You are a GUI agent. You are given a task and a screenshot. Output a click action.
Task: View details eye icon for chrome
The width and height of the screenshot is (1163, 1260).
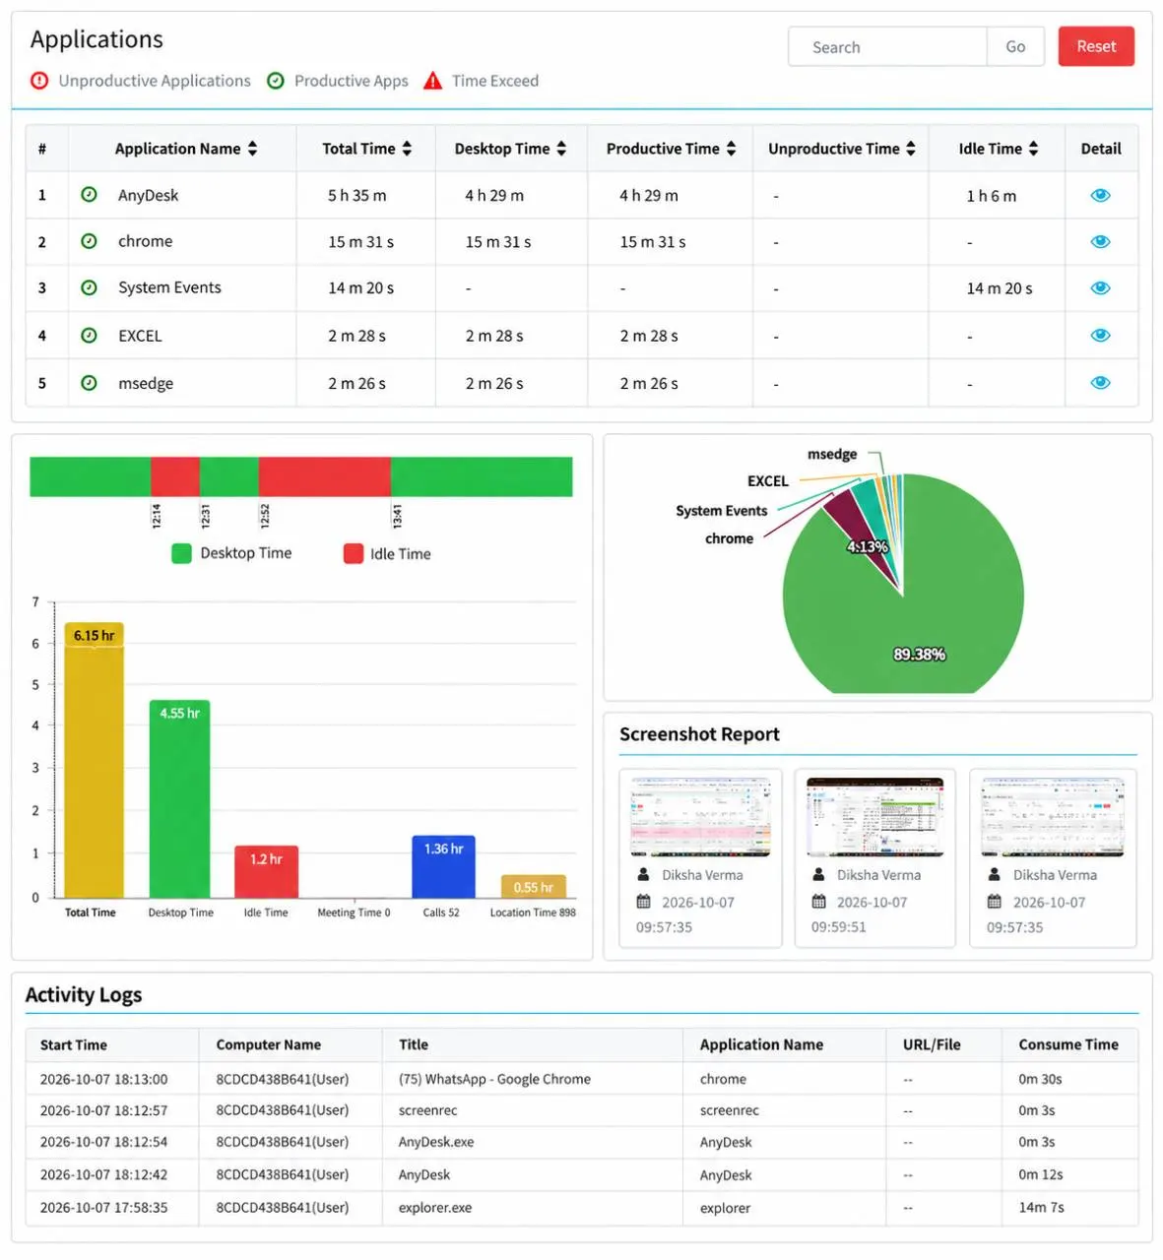pyautogui.click(x=1101, y=241)
